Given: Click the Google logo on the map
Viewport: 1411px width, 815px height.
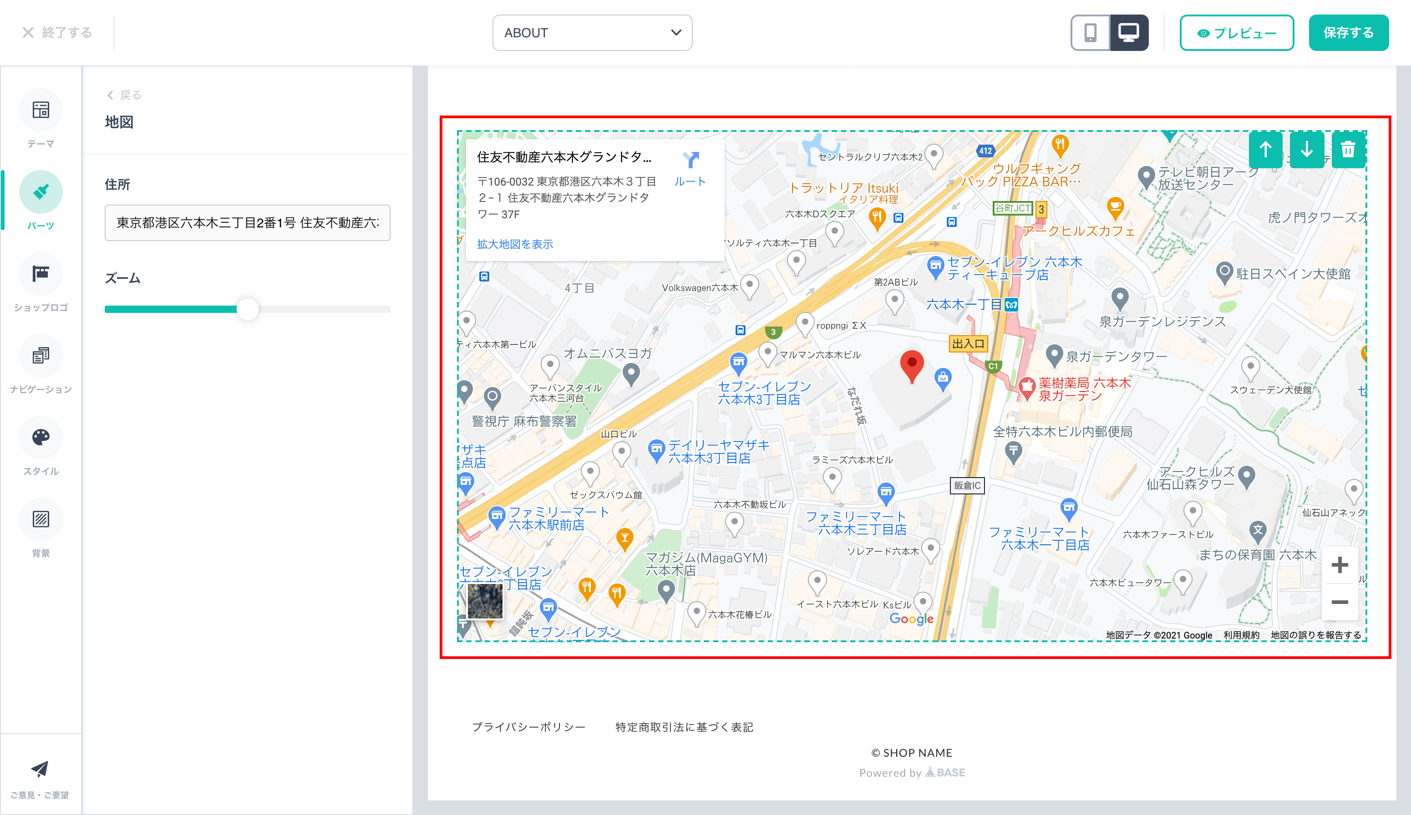Looking at the screenshot, I should (x=912, y=619).
